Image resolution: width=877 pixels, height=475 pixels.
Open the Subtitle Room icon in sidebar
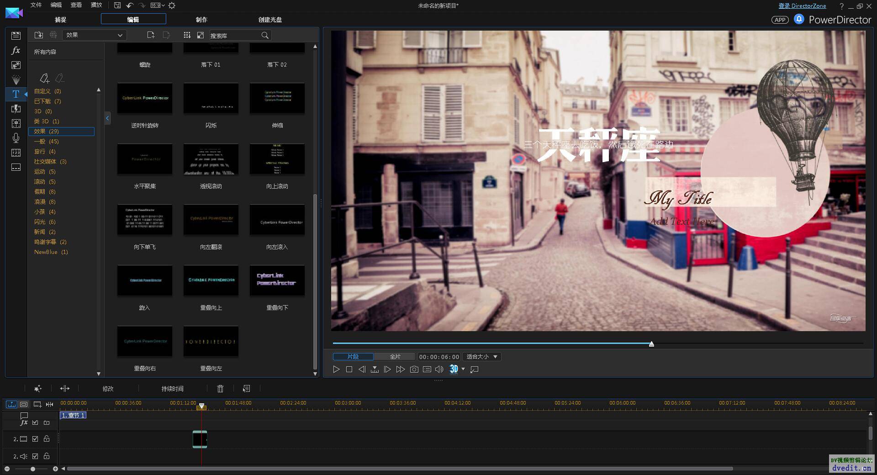pos(16,167)
